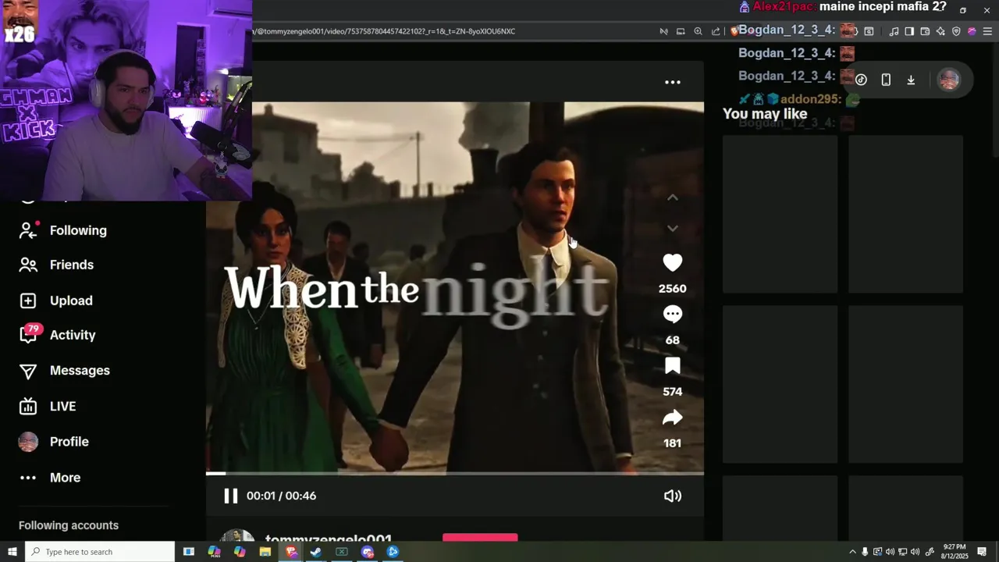Pause the video playback
Image resolution: width=999 pixels, height=562 pixels.
pos(230,496)
